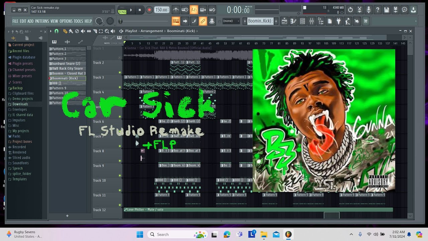
Task: Open the content library shopping cart icon
Action: [x=365, y=21]
